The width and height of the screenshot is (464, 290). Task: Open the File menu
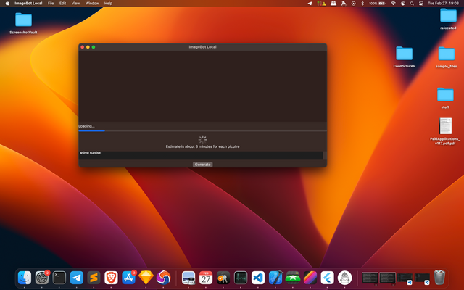point(51,3)
